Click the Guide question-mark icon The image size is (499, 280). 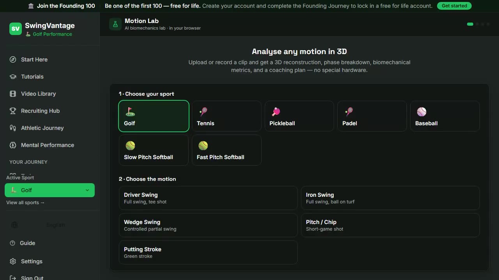[12, 243]
